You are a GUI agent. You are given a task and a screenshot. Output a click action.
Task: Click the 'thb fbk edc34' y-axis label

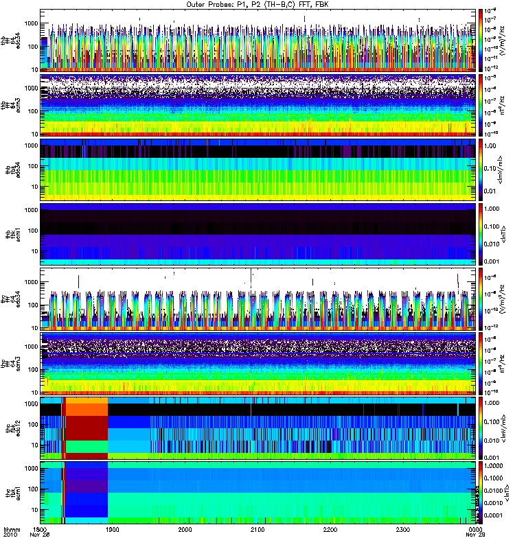(12, 170)
